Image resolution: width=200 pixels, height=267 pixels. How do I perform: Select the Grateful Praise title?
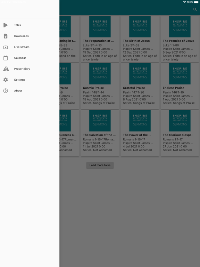tap(134, 88)
